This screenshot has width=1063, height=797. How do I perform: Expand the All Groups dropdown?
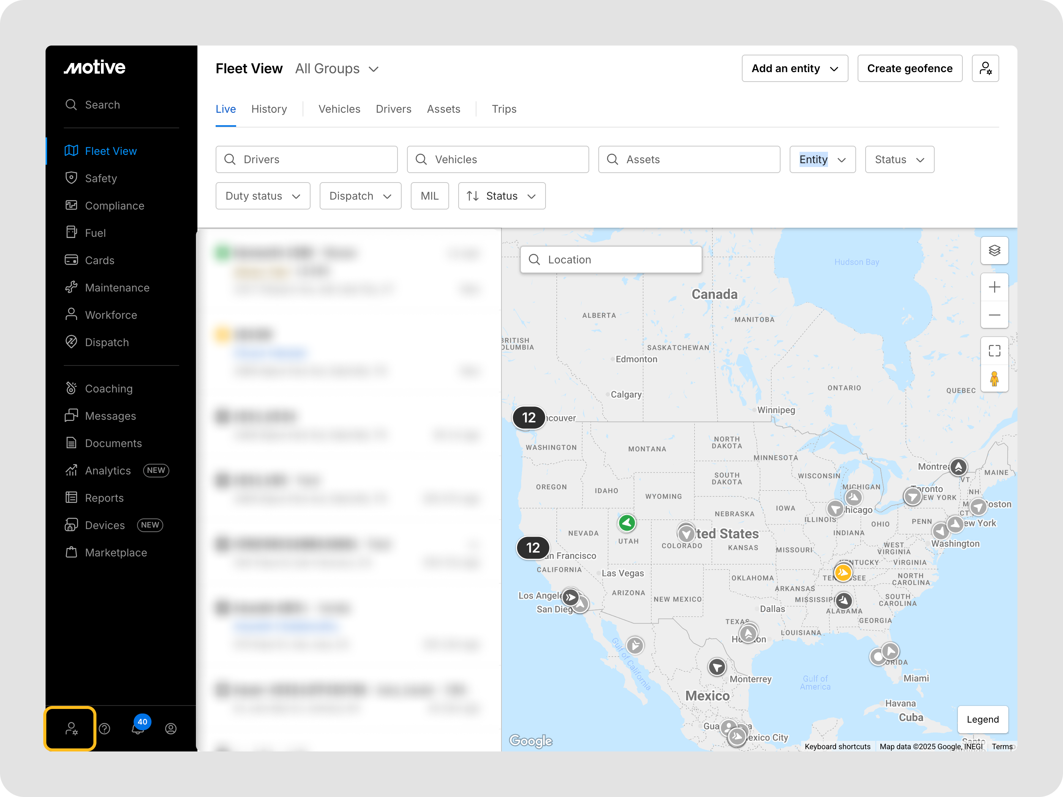(337, 69)
